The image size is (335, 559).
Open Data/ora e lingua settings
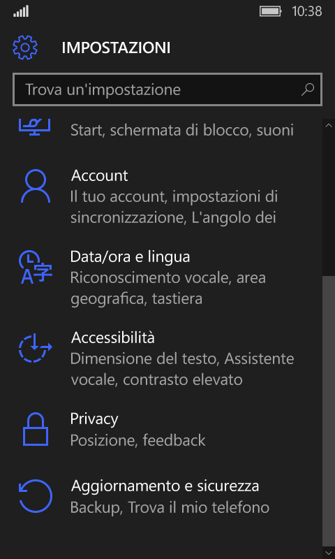pyautogui.click(x=167, y=277)
